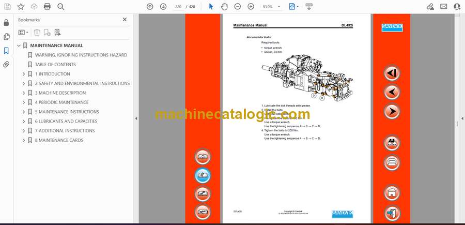Click the blue highlighted manual round button

pyautogui.click(x=203, y=175)
